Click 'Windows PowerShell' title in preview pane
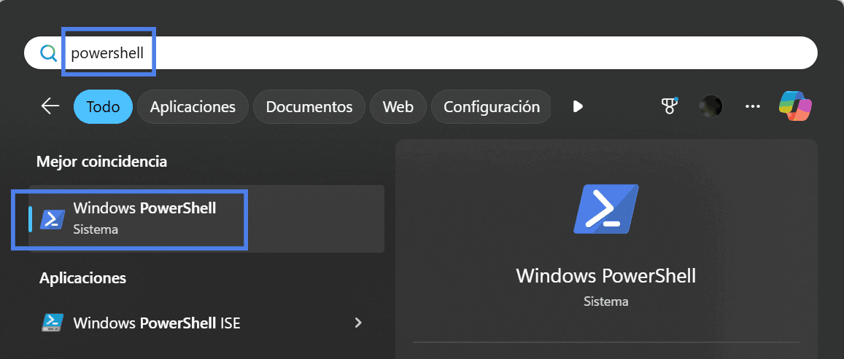The image size is (844, 359). [606, 276]
